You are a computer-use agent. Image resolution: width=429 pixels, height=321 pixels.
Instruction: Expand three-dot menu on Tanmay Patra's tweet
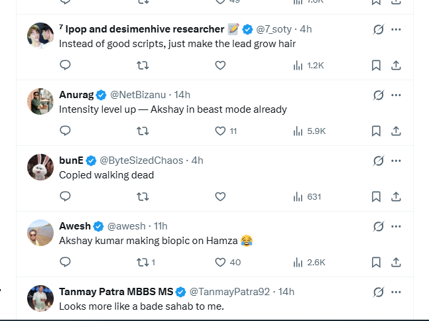[x=397, y=292]
